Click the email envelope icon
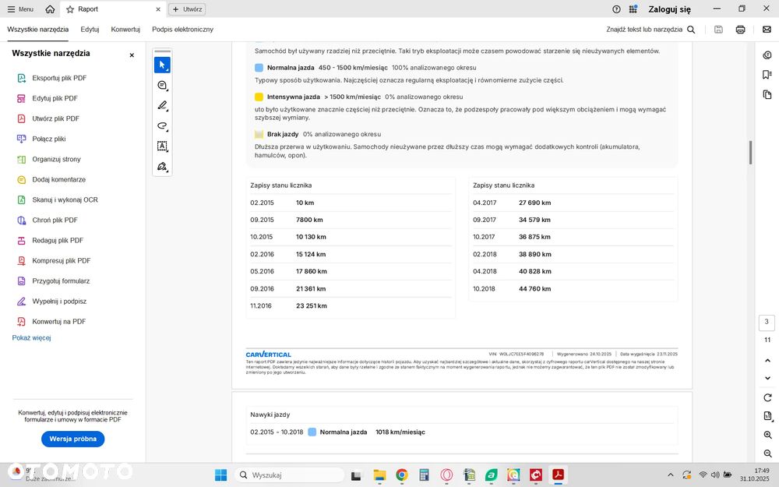Image resolution: width=779 pixels, height=487 pixels. [x=767, y=30]
